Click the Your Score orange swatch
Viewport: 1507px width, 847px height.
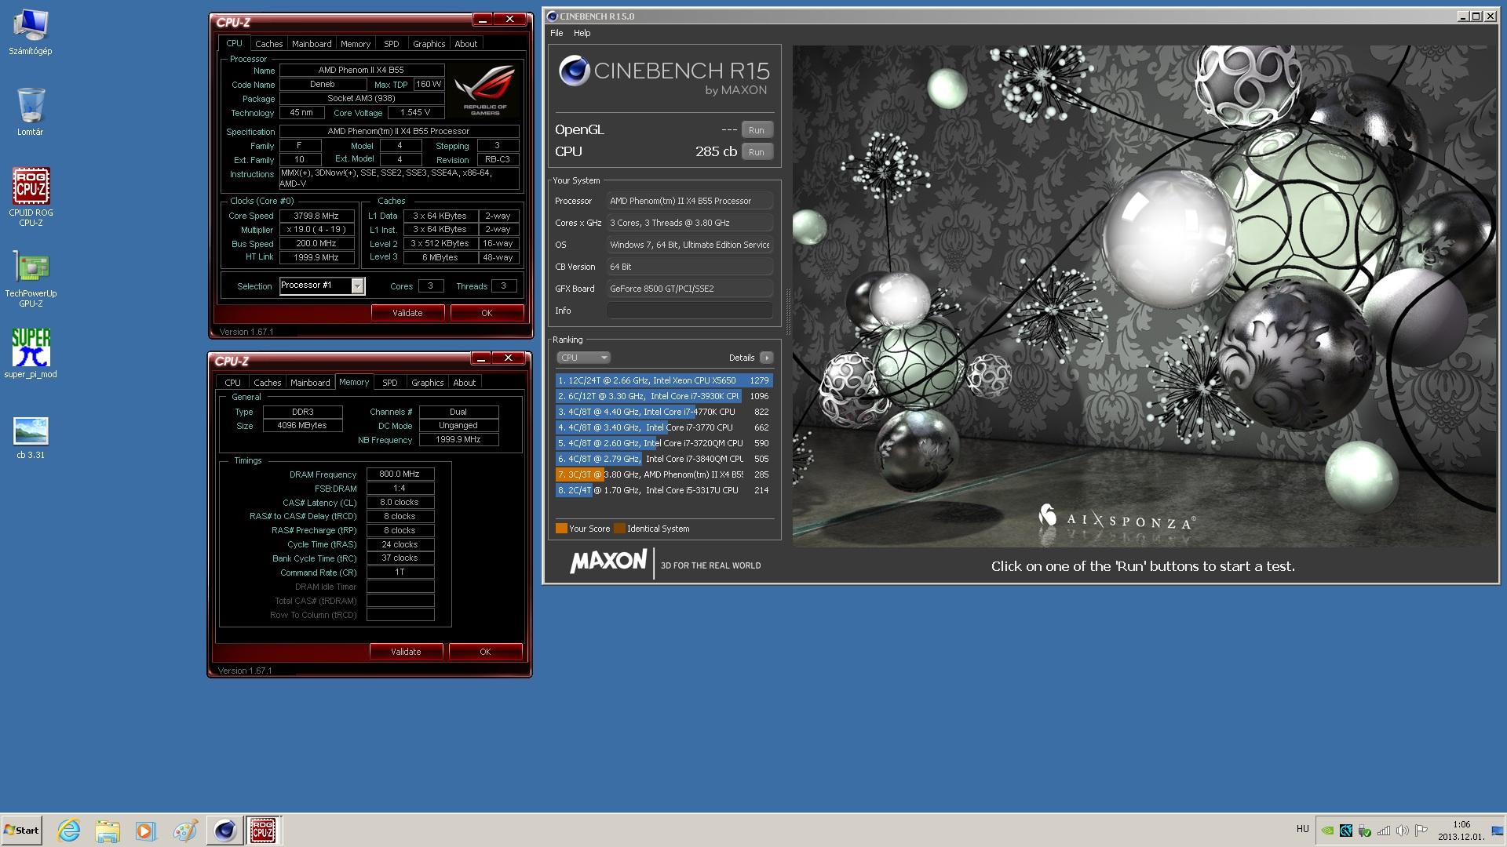click(561, 529)
